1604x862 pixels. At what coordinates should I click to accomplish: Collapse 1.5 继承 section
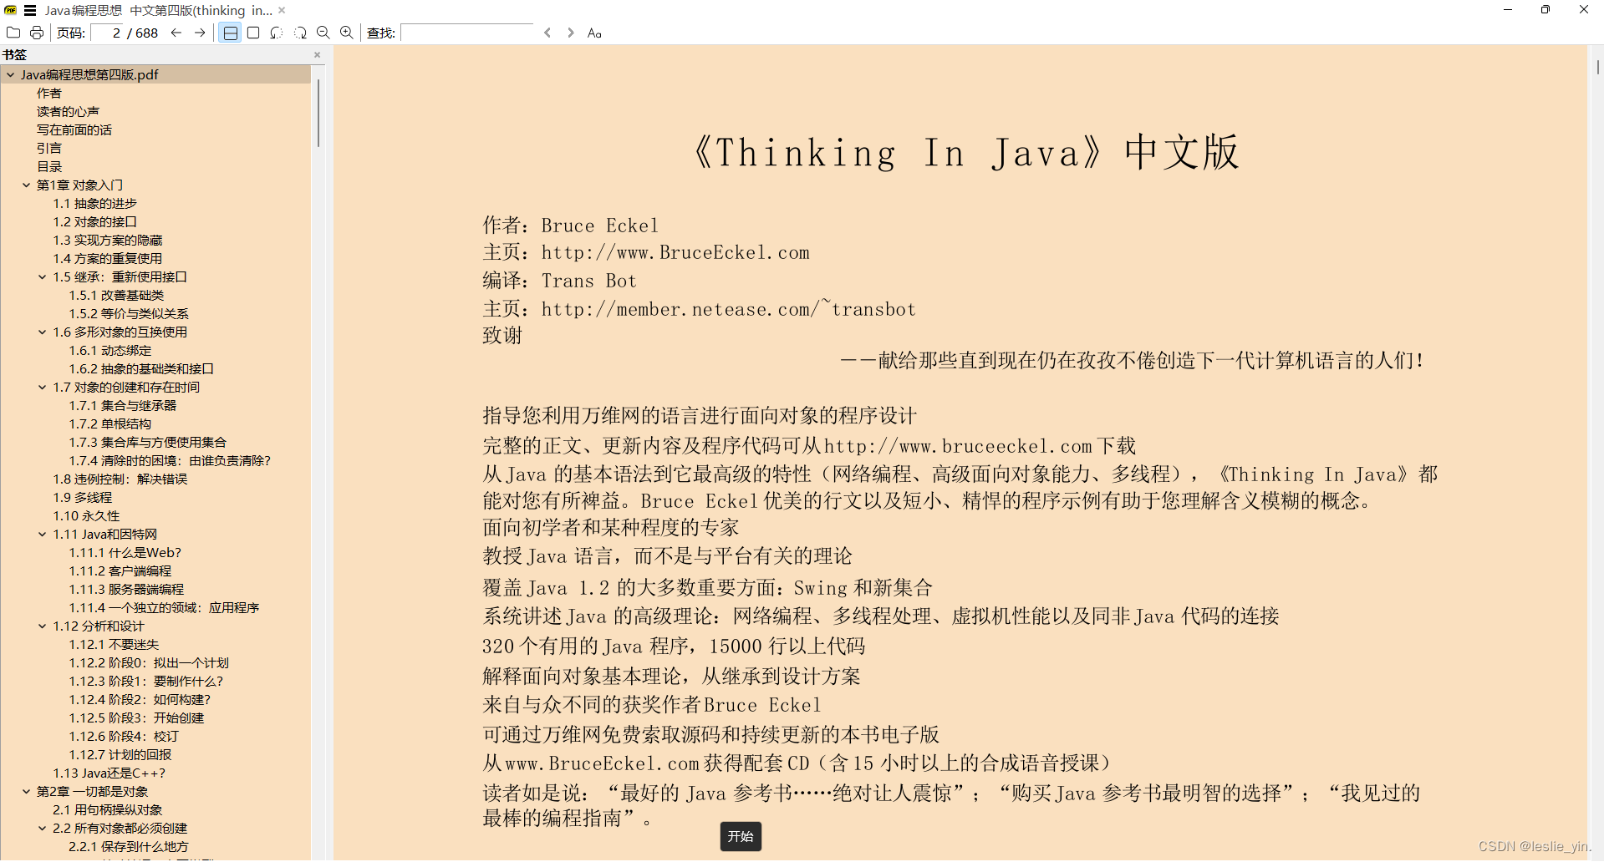[43, 276]
